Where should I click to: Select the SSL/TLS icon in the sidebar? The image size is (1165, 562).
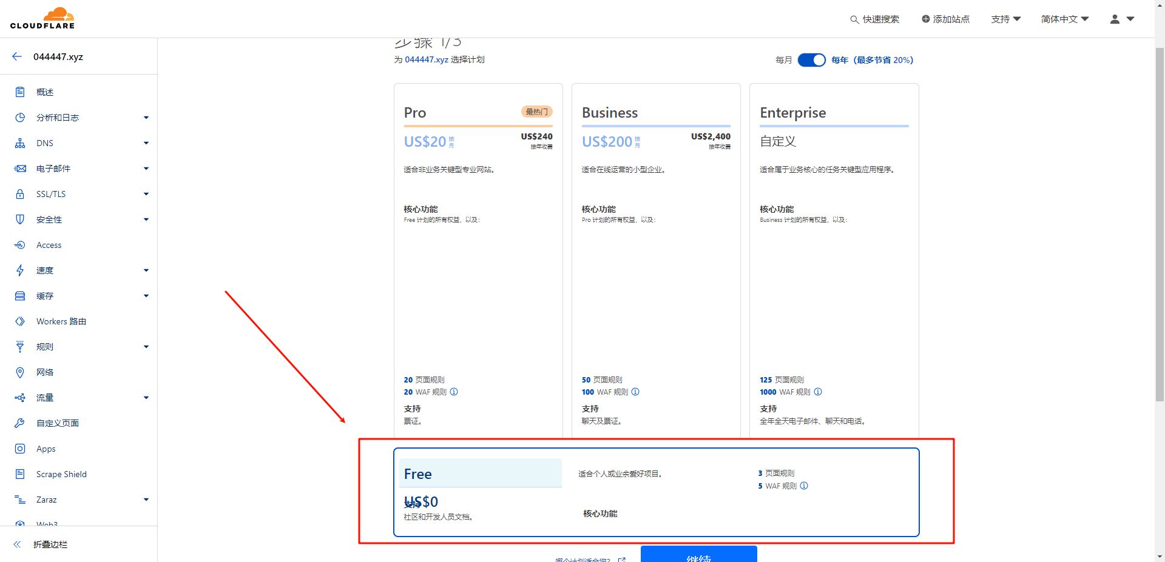coord(20,194)
